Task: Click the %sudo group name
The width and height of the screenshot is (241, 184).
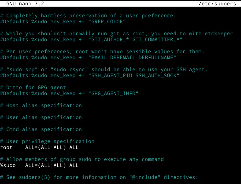Action: coord(8,165)
